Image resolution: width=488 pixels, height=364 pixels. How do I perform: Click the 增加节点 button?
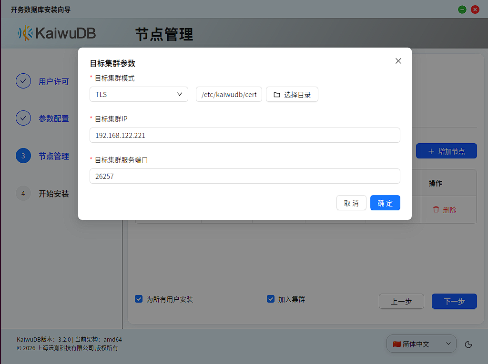[x=446, y=151]
